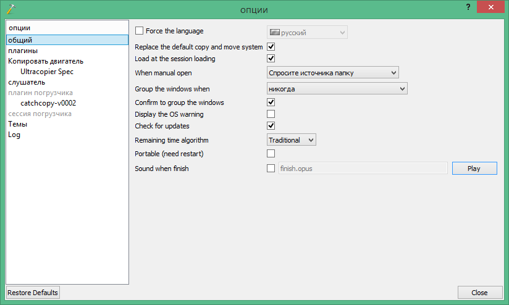Screen dimensions: 509x305
Task: Open Ultracopier Spec settings page
Action: click(x=47, y=72)
